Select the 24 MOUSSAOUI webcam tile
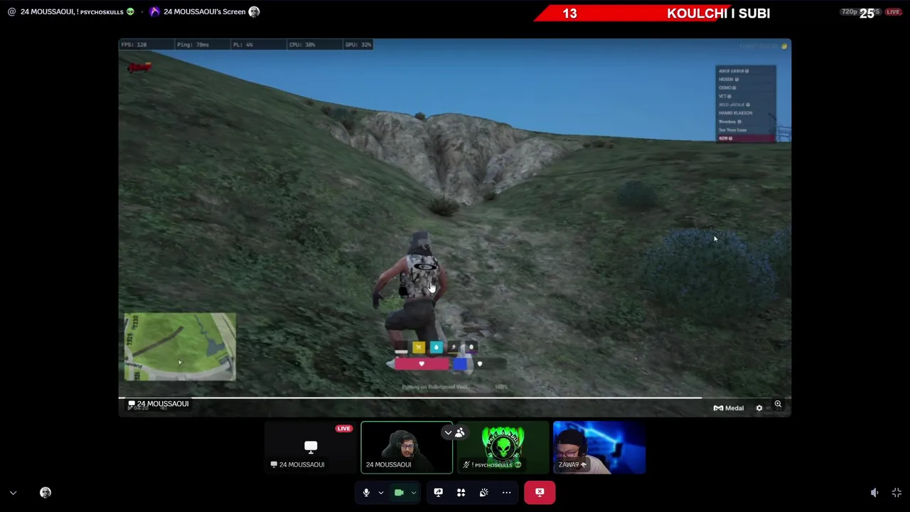Screen dimensions: 910x512 coord(407,448)
